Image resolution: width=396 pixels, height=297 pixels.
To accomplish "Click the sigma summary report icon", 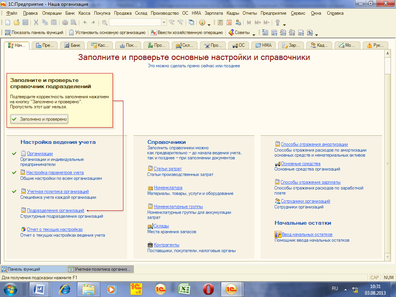I will (x=265, y=32).
